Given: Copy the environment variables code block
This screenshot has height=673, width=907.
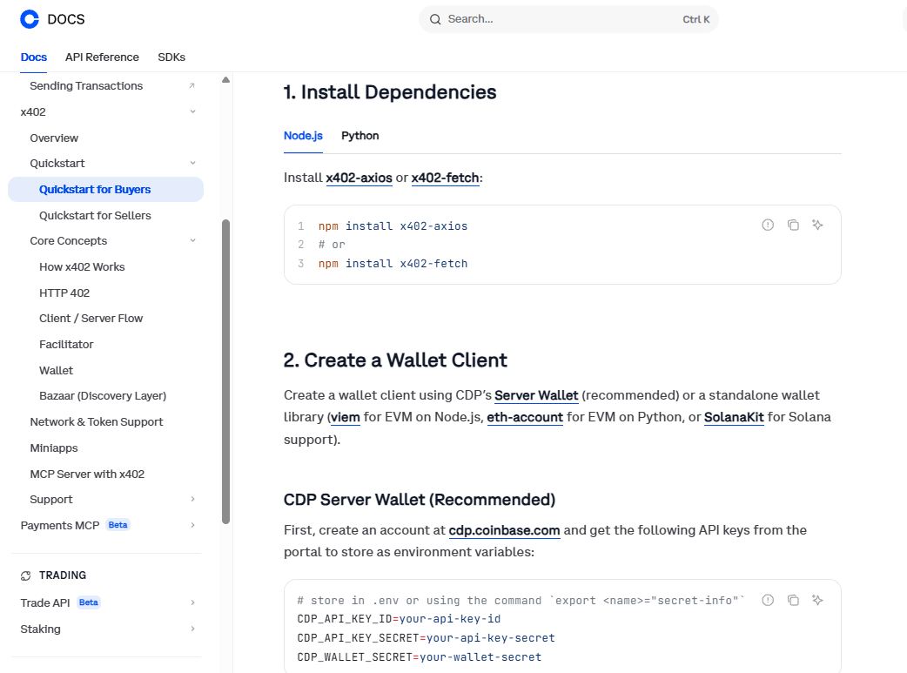Looking at the screenshot, I should pos(793,600).
